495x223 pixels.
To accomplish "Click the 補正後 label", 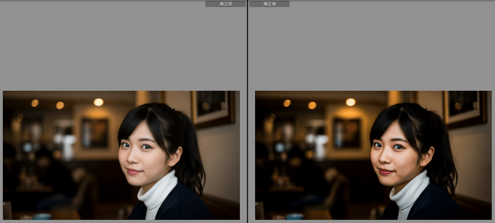I will pyautogui.click(x=269, y=4).
